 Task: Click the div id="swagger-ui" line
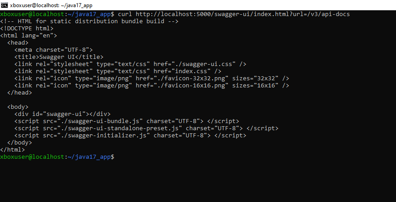tap(63, 114)
